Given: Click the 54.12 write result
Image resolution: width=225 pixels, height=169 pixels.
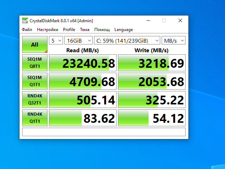Looking at the screenshot, I should pos(152,118).
